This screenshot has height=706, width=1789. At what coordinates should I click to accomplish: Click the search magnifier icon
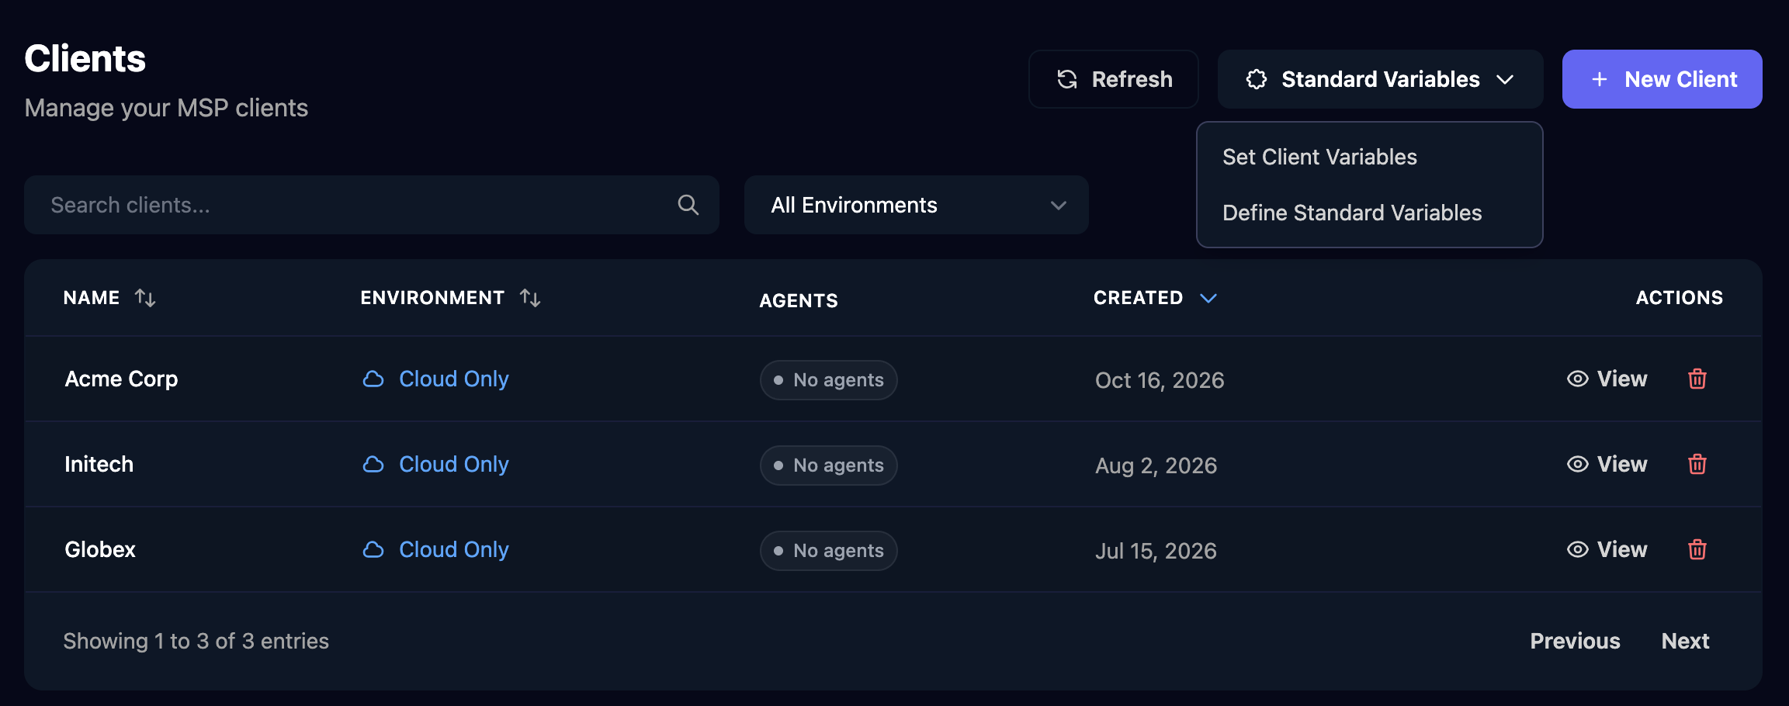[688, 205]
